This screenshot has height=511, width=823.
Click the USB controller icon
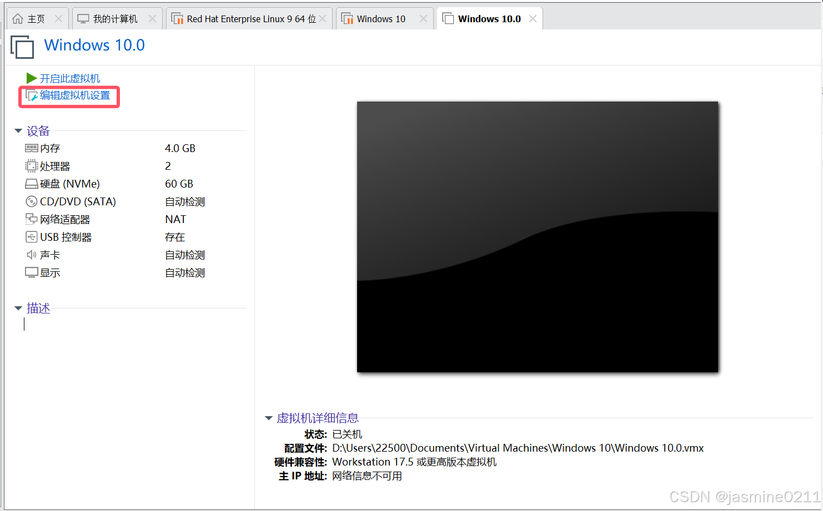pyautogui.click(x=32, y=237)
